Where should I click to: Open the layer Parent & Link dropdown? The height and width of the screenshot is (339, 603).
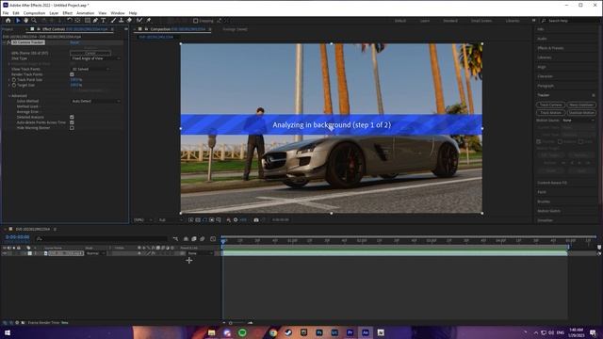200,253
